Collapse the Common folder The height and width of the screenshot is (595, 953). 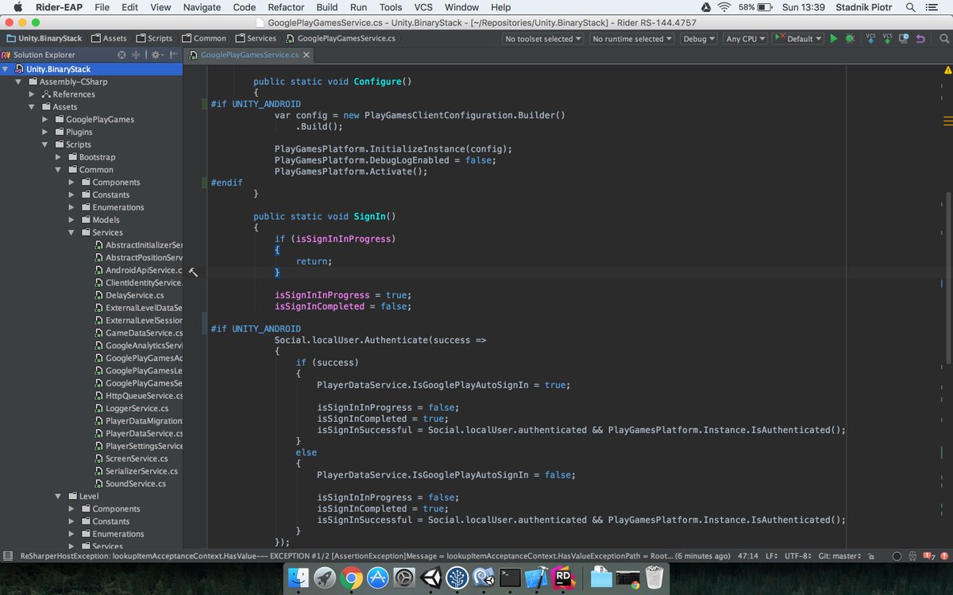[59, 170]
